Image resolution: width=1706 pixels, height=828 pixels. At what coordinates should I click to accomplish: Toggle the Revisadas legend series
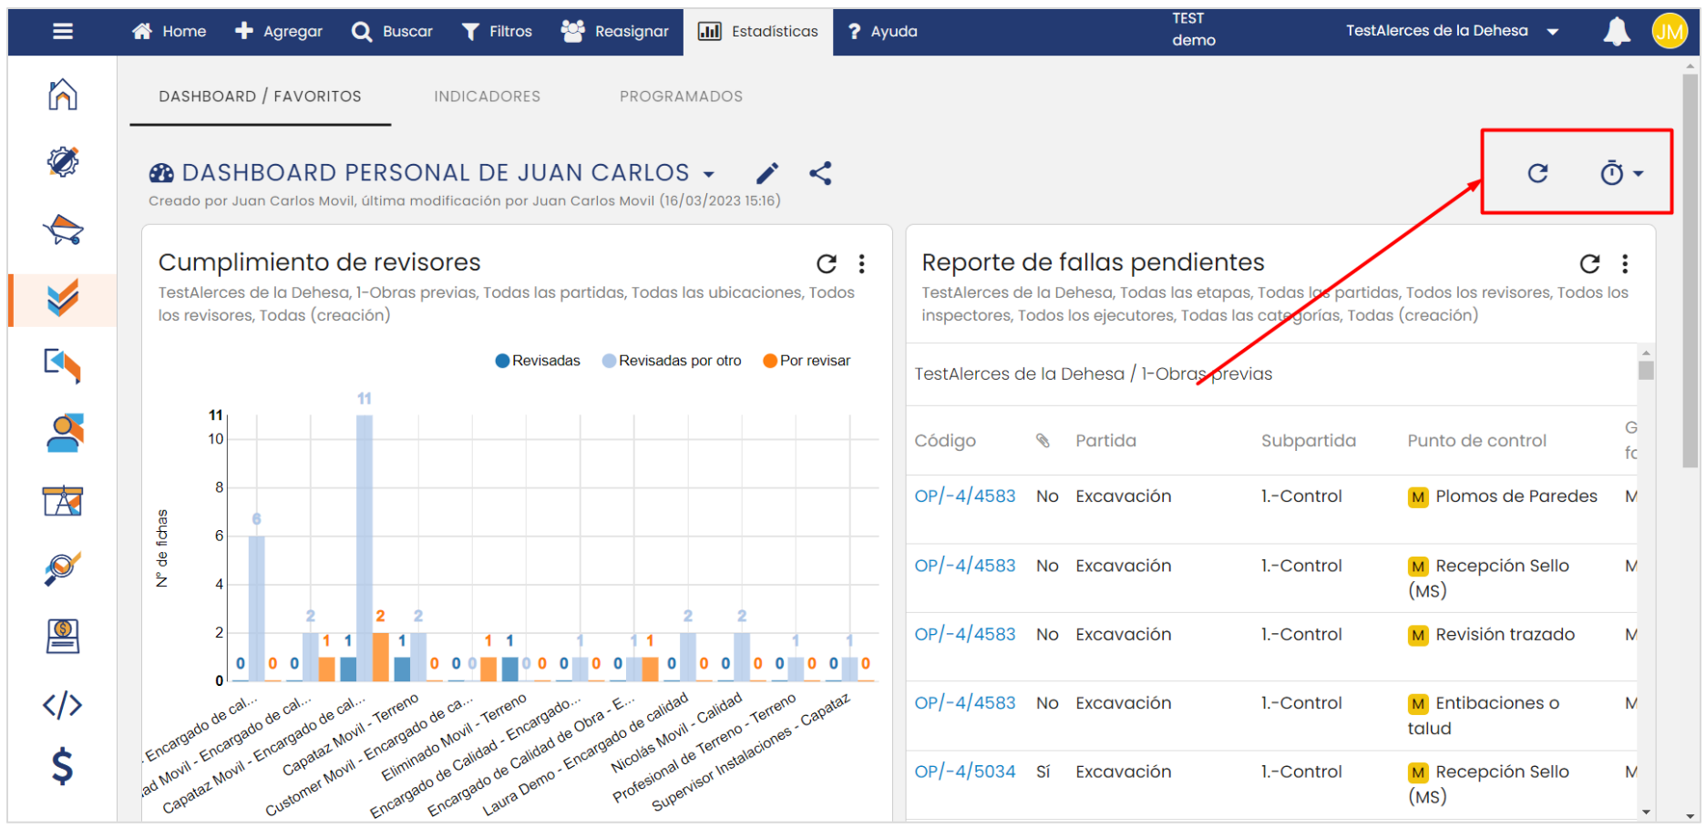[538, 361]
